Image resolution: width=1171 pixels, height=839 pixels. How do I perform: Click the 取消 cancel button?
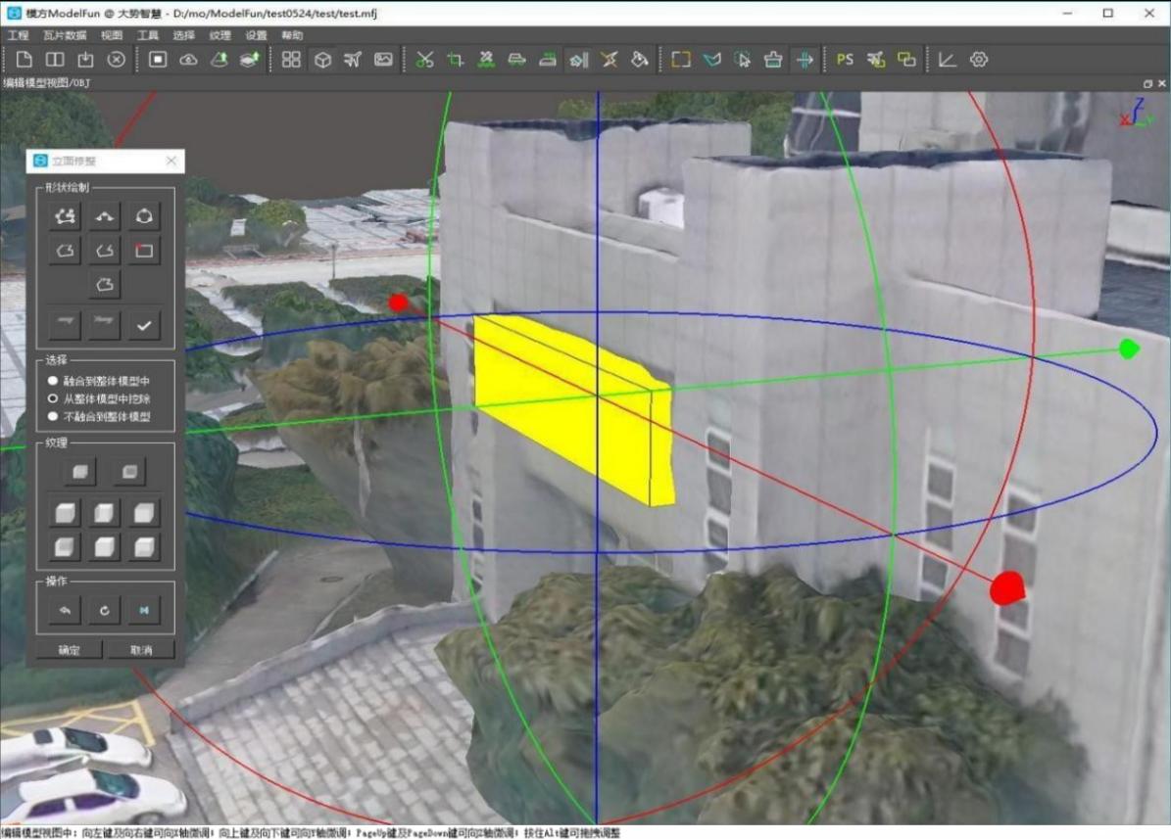pos(141,650)
